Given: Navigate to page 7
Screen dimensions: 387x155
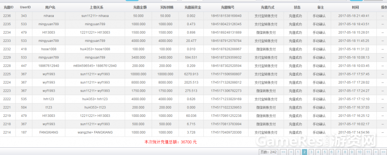Looking at the screenshot, I should tap(338, 152).
